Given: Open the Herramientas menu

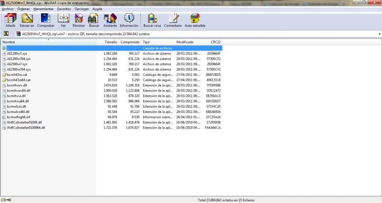Looking at the screenshot, I should [43, 9].
